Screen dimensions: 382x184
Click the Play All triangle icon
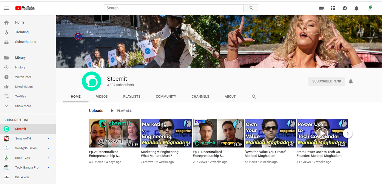112,111
